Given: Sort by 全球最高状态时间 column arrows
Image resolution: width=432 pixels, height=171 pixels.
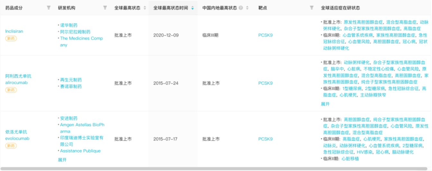Looking at the screenshot, I should (x=193, y=8).
